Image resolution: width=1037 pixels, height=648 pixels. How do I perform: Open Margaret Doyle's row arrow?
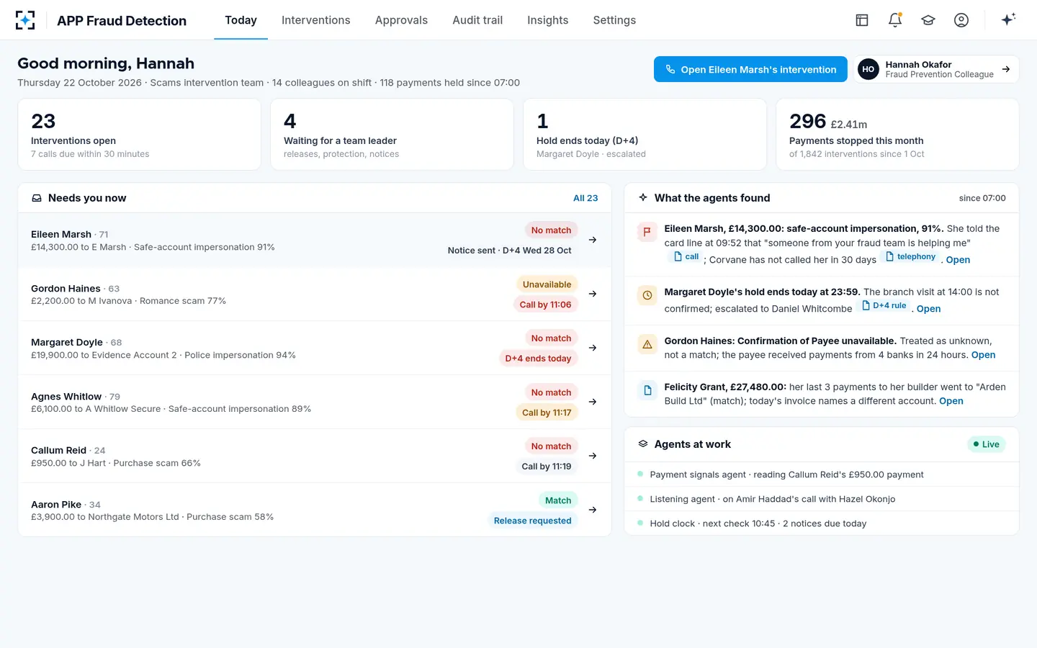(593, 348)
